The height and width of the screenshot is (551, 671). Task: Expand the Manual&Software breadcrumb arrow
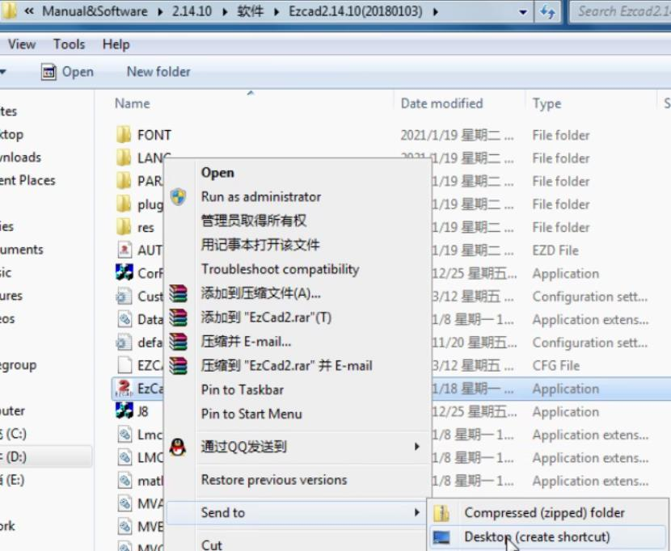coord(160,11)
